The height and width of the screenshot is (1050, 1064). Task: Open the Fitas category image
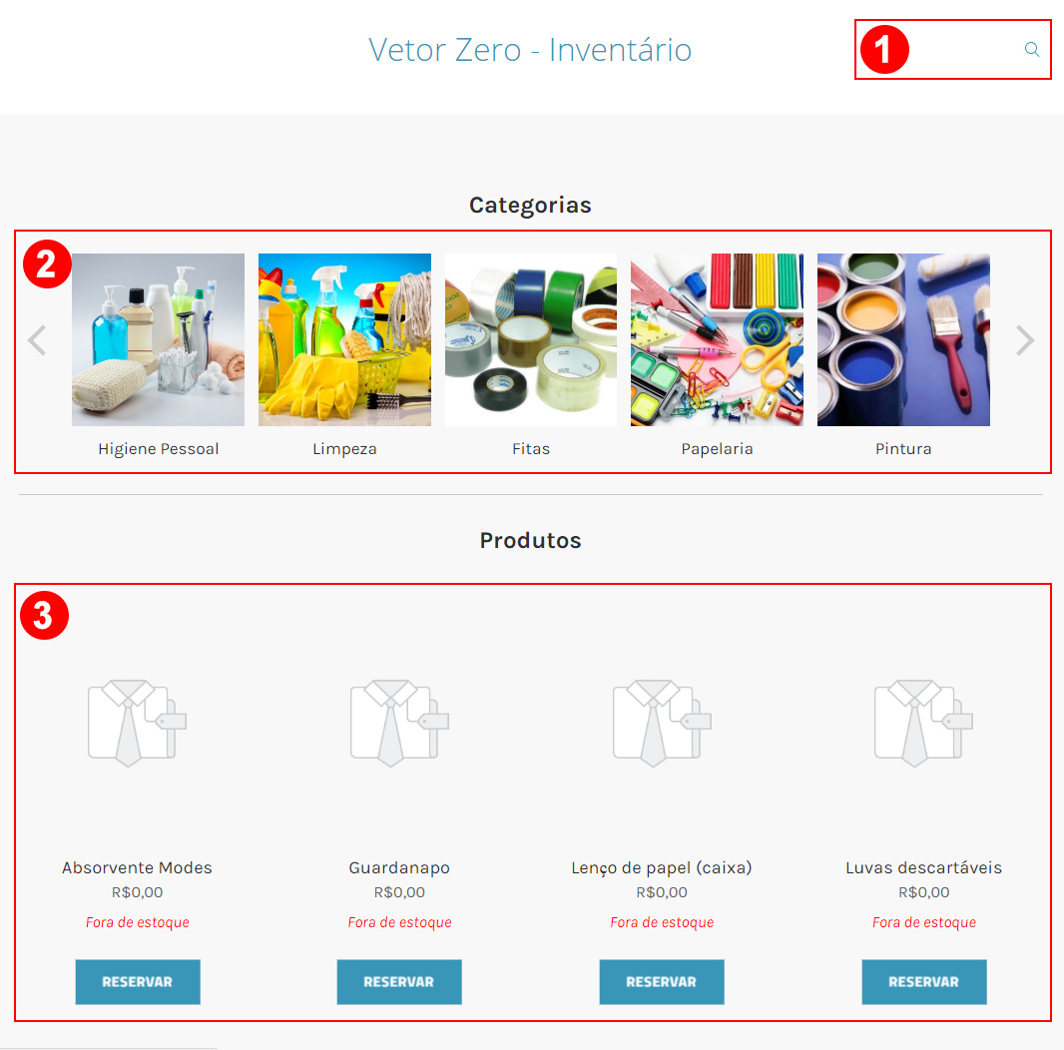point(531,339)
